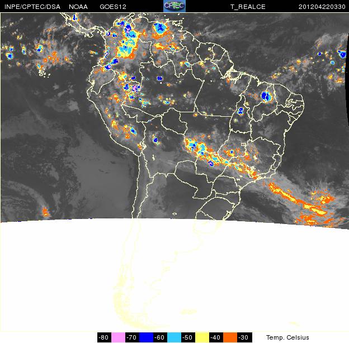Select the dark blue -70 to -60 legend swatch

click(146, 337)
